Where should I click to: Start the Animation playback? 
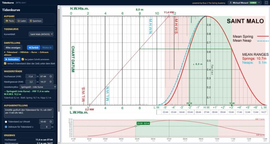coord(12,59)
